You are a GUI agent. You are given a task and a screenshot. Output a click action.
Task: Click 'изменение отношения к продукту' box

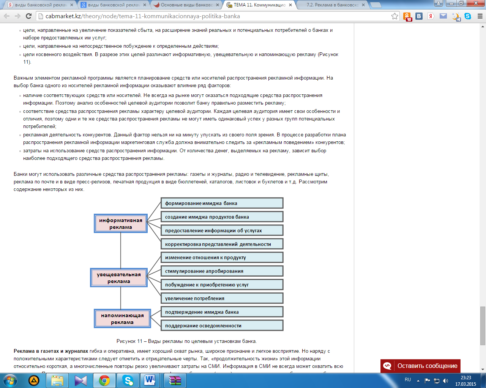click(x=222, y=257)
